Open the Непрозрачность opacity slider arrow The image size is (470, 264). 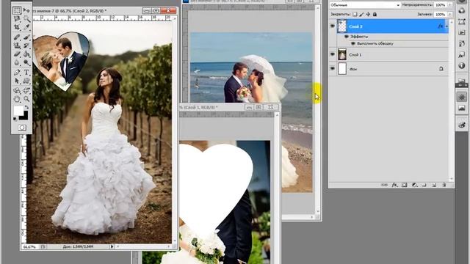[450, 5]
